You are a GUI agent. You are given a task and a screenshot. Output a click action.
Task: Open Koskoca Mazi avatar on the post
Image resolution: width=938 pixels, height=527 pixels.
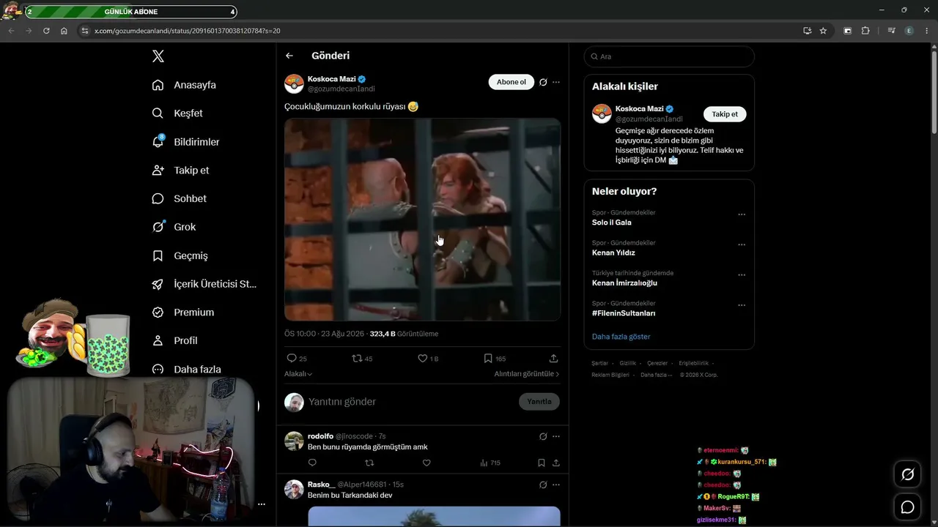294,83
